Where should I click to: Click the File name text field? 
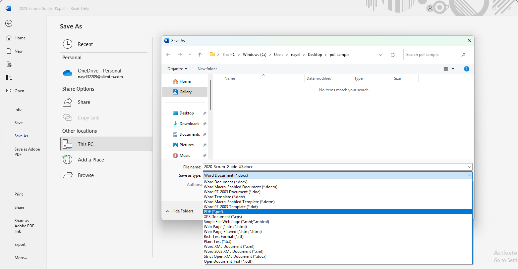click(335, 167)
